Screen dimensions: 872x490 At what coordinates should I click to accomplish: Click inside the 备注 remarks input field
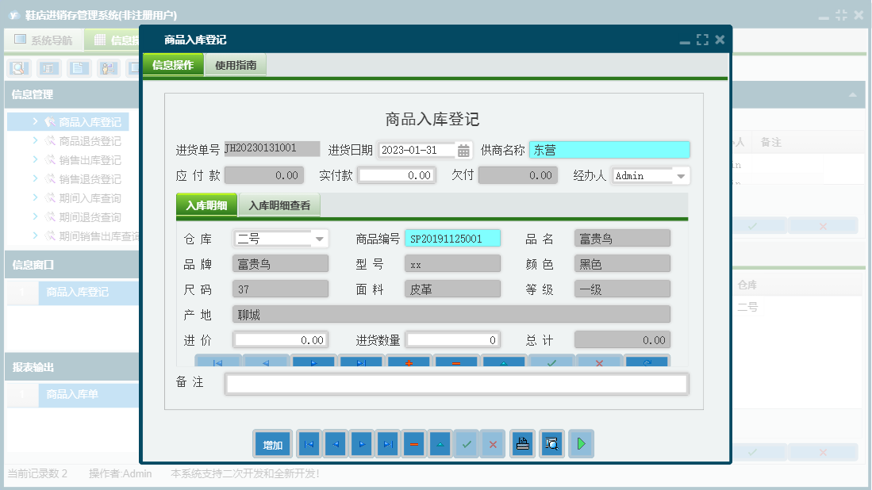tap(456, 384)
